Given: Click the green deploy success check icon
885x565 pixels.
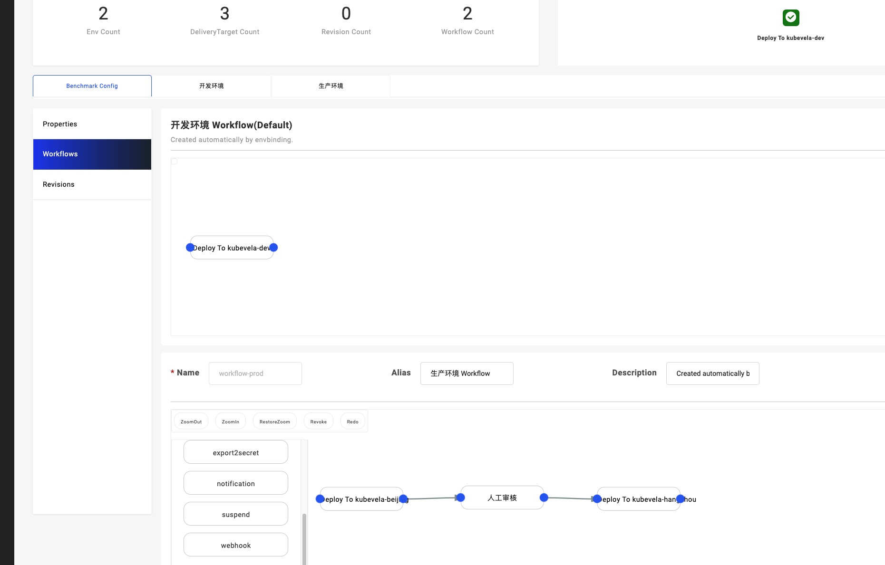Looking at the screenshot, I should click(790, 18).
